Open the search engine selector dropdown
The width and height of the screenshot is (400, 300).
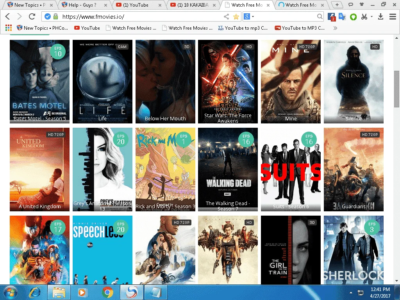click(x=253, y=16)
